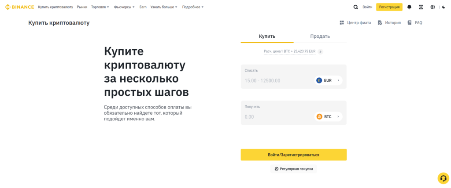Screen dimensions: 451x188
Task: Expand the Торговля menu
Action: point(100,7)
